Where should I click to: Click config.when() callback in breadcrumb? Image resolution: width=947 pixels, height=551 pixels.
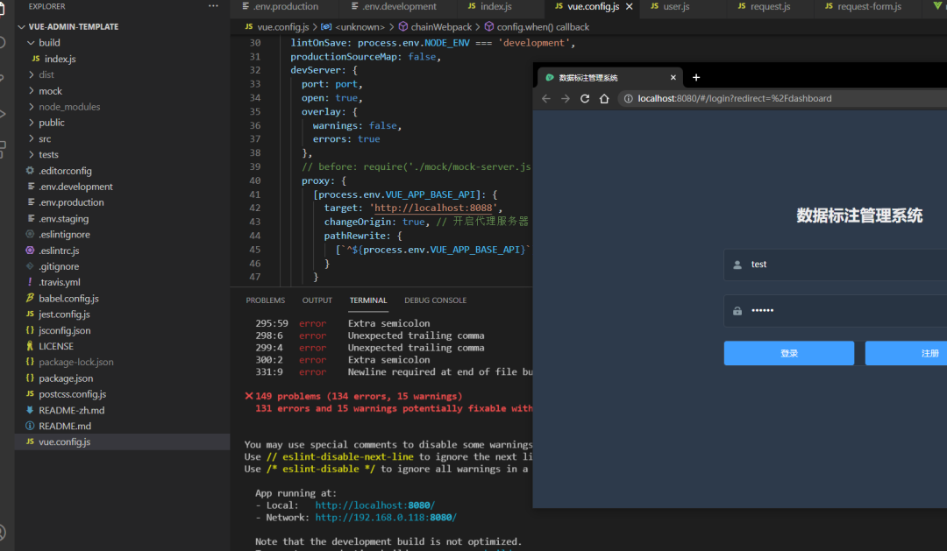(x=543, y=26)
